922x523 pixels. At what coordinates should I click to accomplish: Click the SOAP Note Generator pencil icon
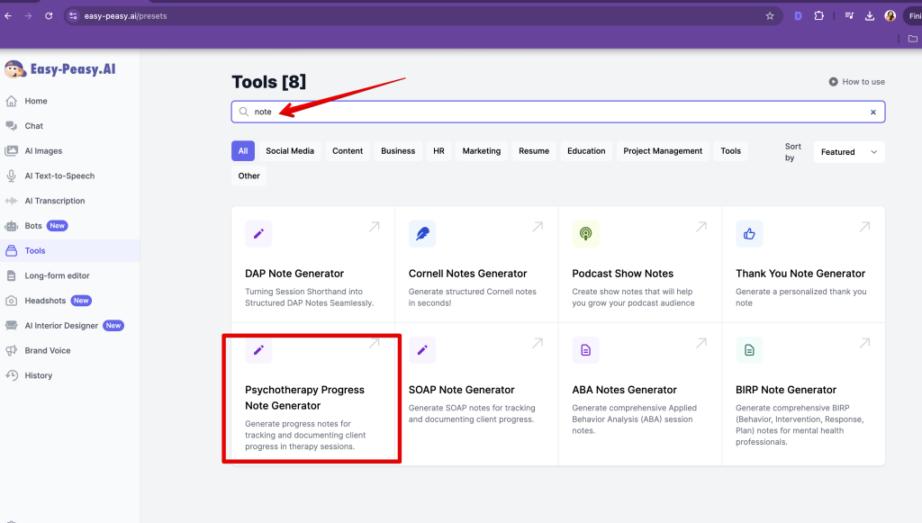[x=421, y=350]
